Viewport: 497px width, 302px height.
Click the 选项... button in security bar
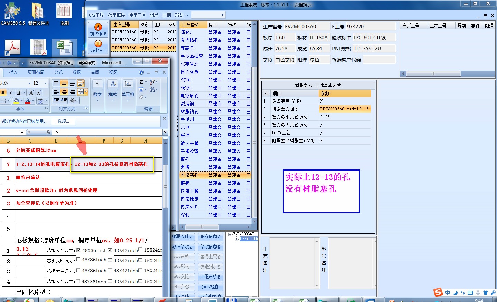point(63,121)
